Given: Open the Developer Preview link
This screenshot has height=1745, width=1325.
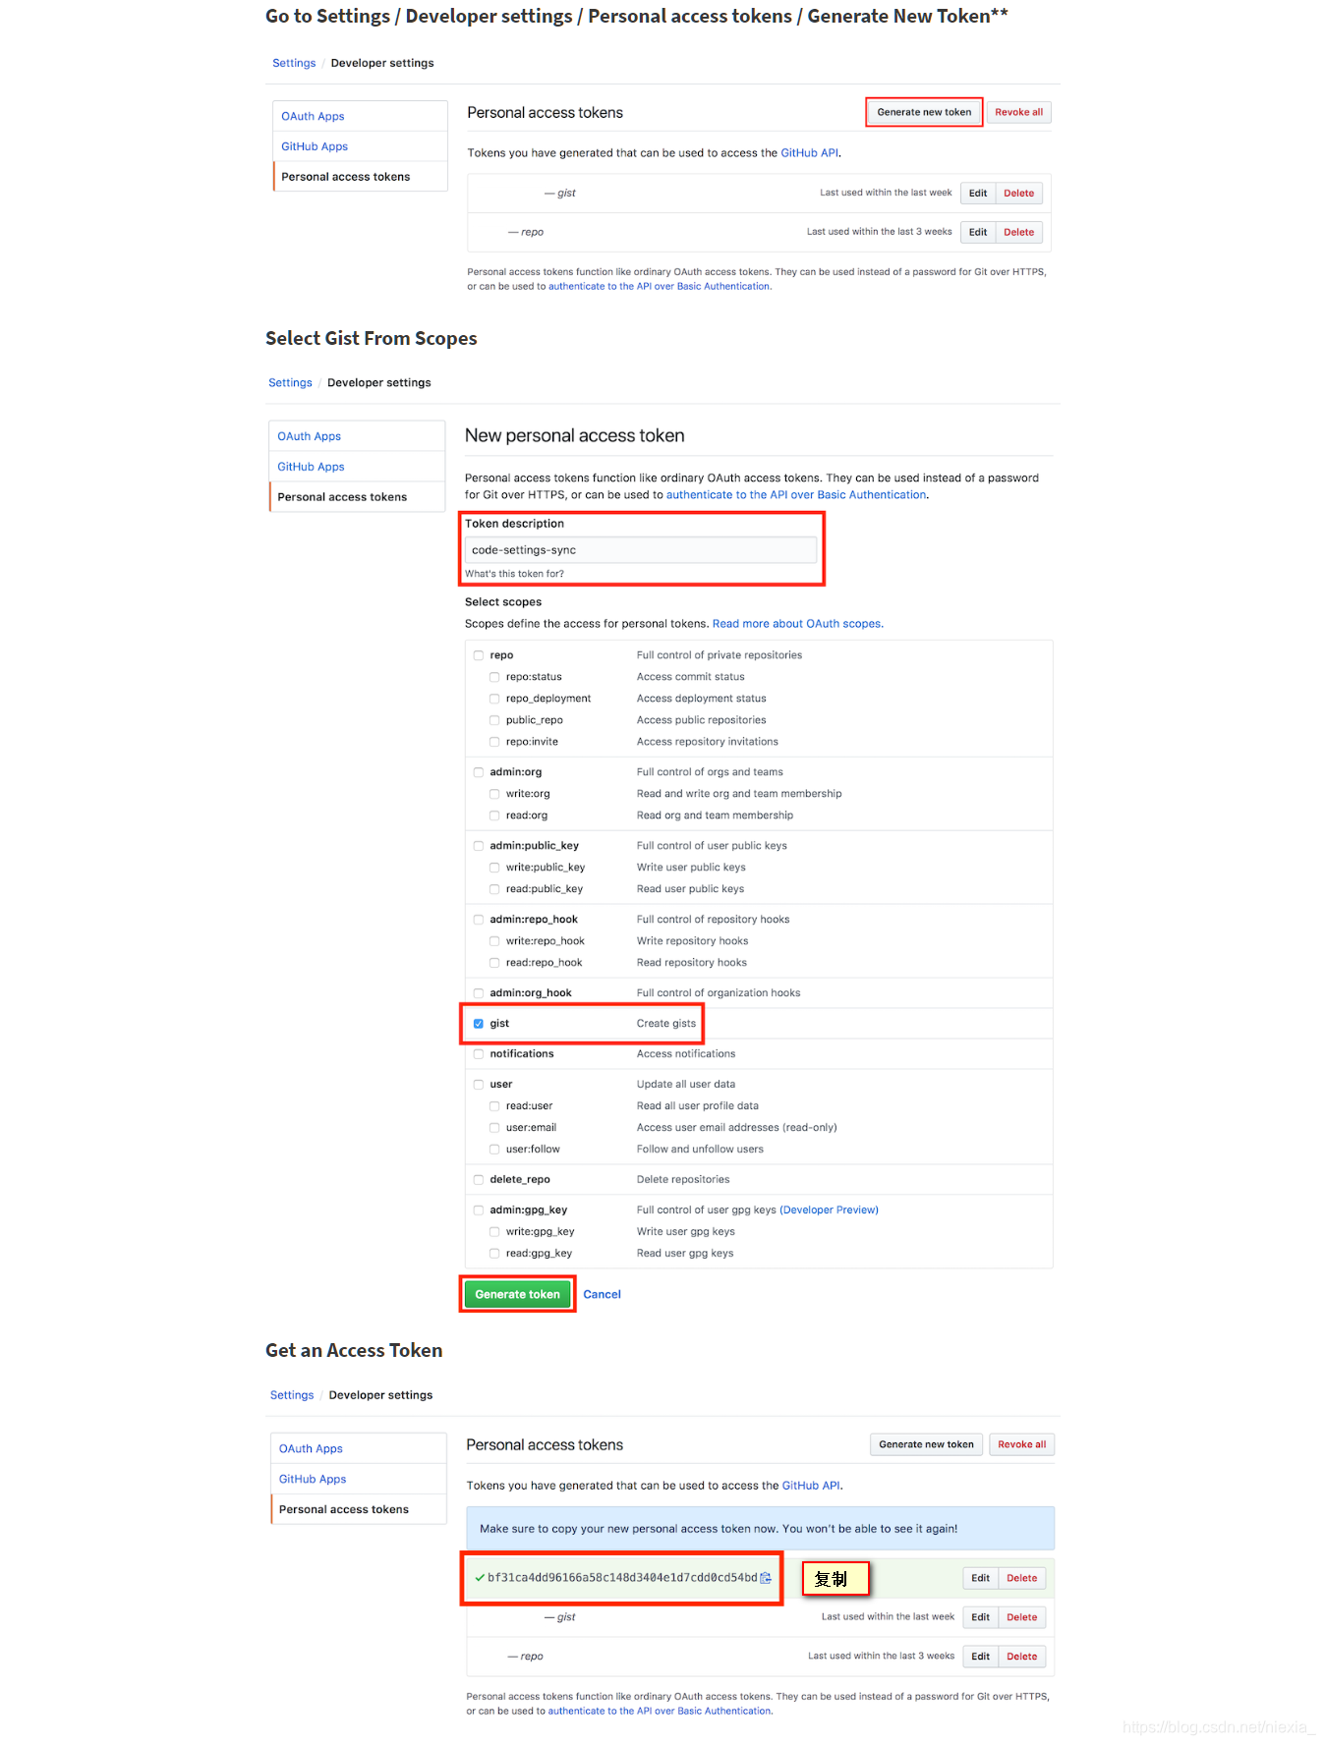Looking at the screenshot, I should coord(829,1210).
